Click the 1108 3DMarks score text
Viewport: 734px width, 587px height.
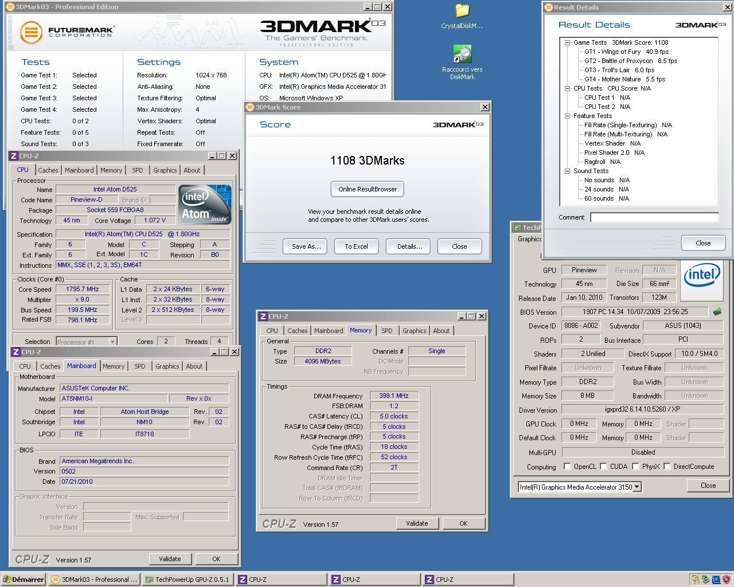coord(368,161)
